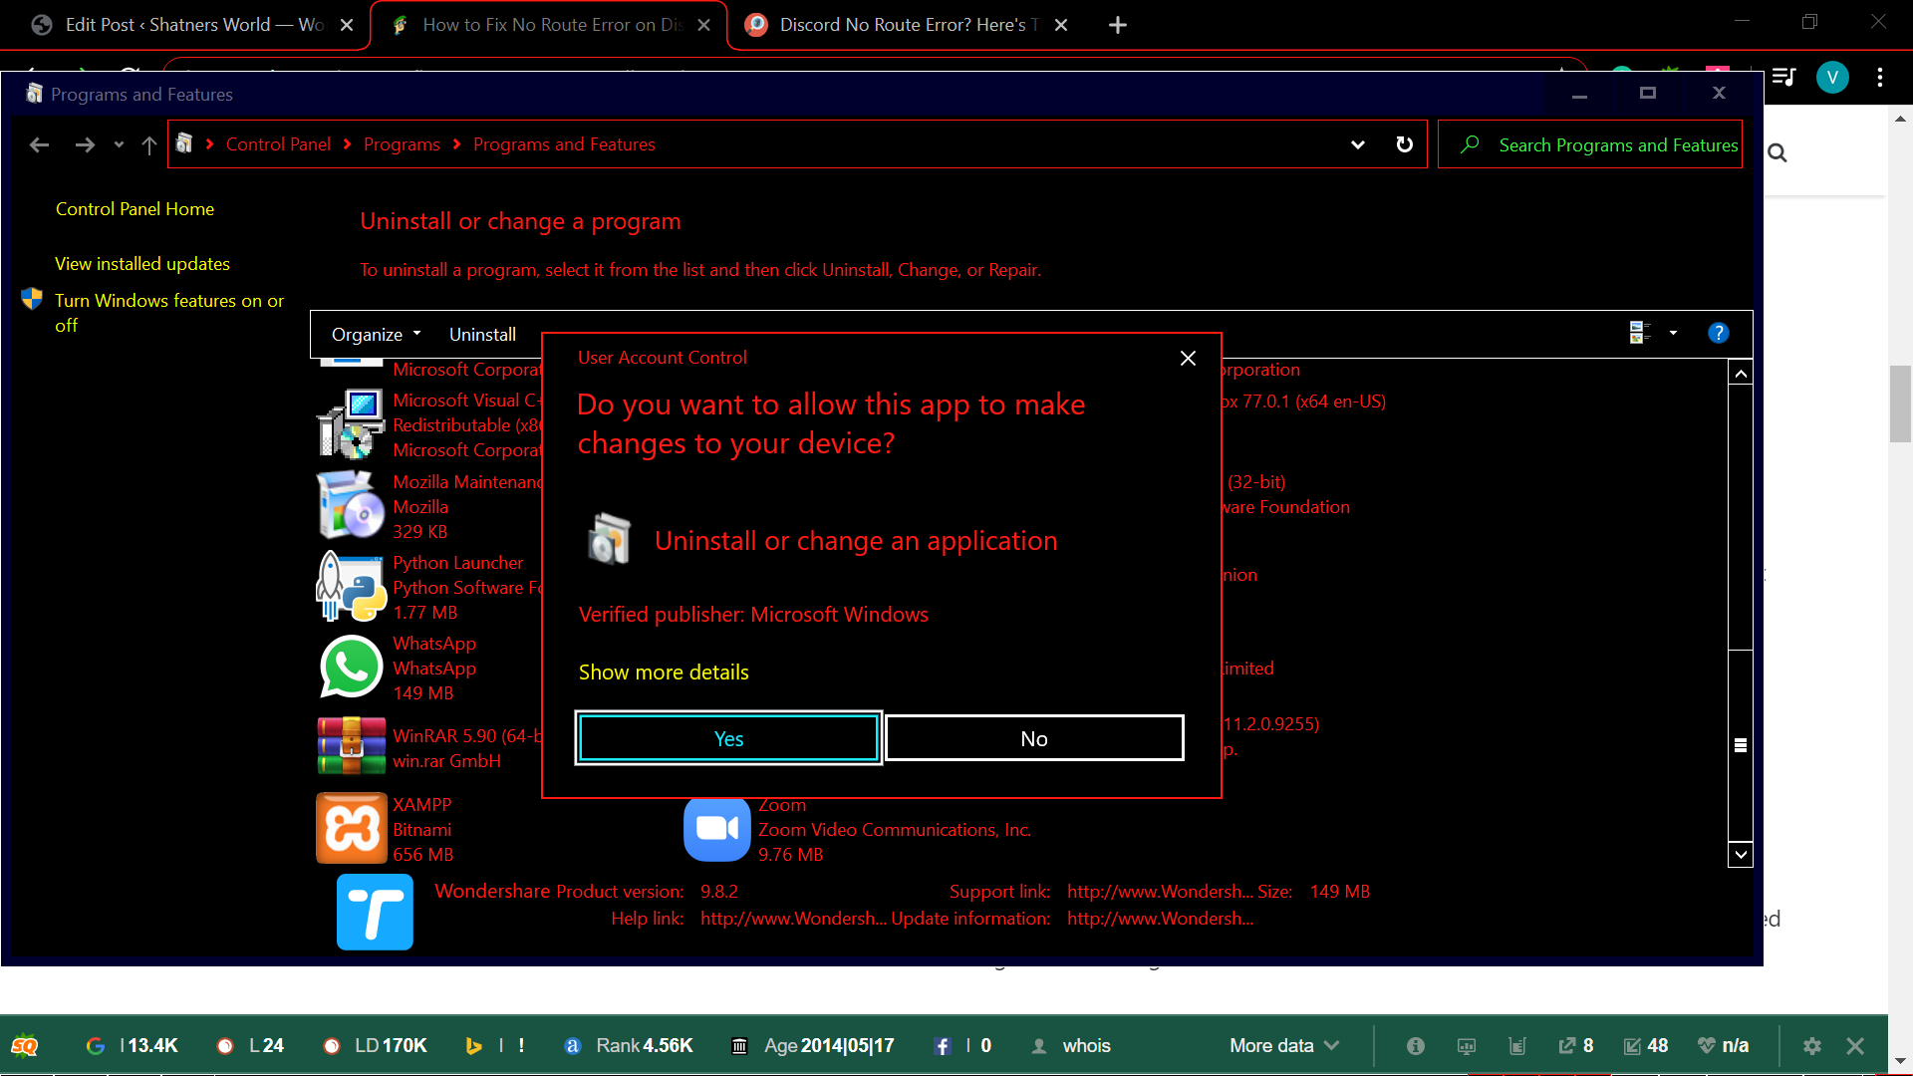Screen dimensions: 1913x1076
Task: Open the browser profile avatar V
Action: tap(1832, 77)
